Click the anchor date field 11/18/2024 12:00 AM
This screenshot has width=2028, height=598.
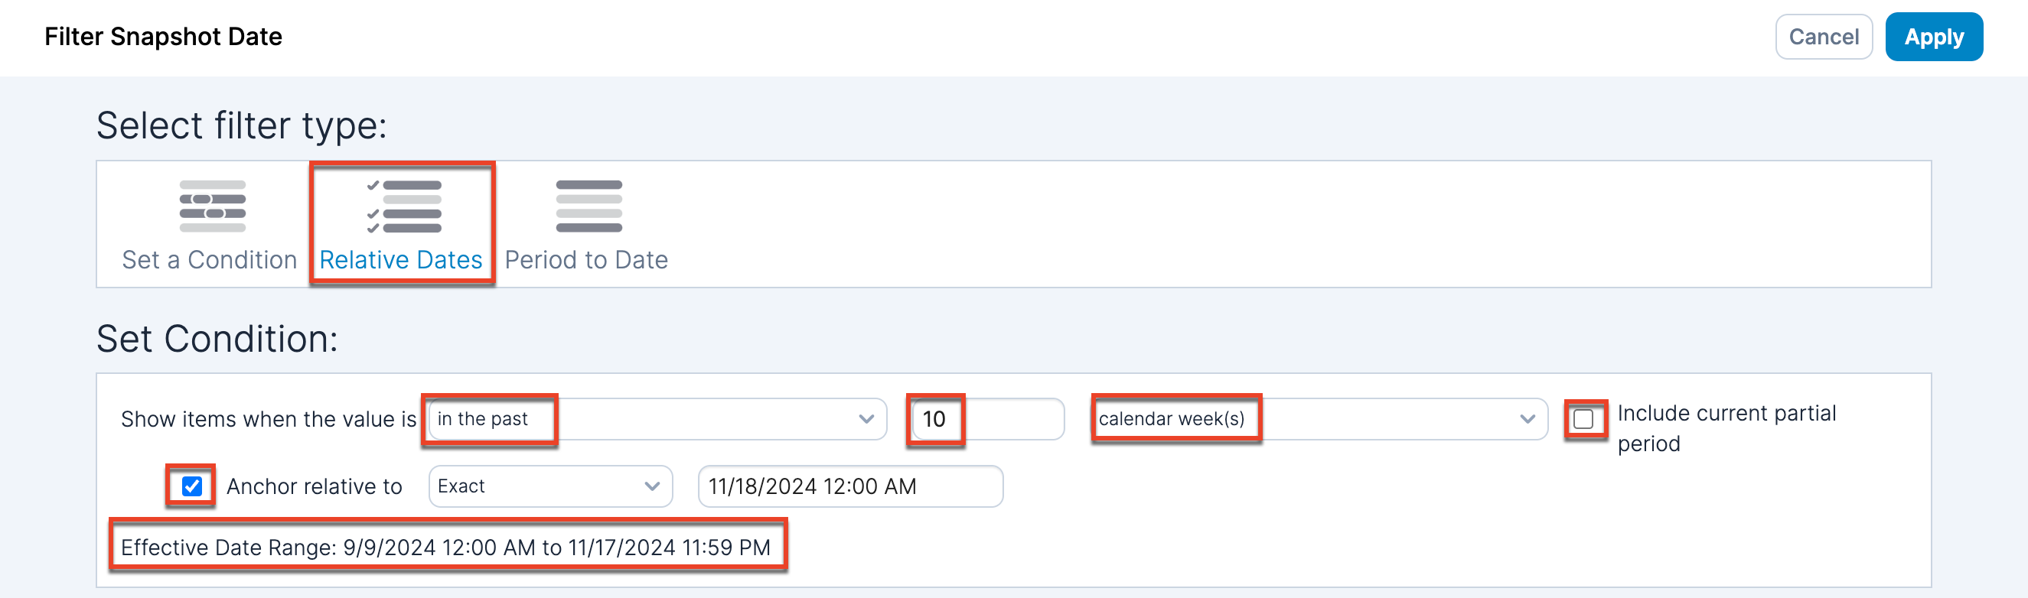(x=849, y=486)
